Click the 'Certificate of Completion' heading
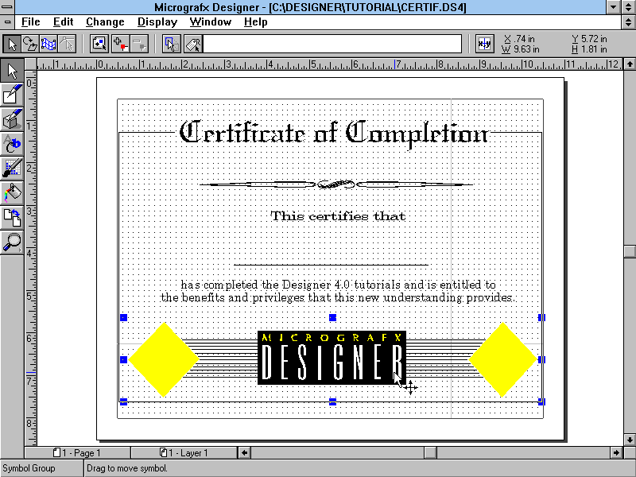Screen dimensions: 636x477 334,134
